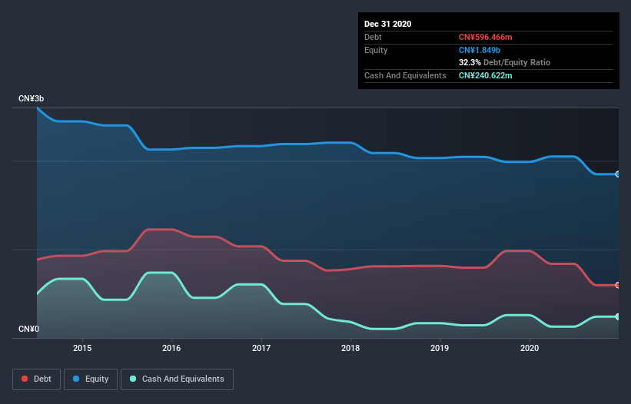Screen dimensions: 631x404
Task: Toggle the Debt legend button
Action: [36, 379]
